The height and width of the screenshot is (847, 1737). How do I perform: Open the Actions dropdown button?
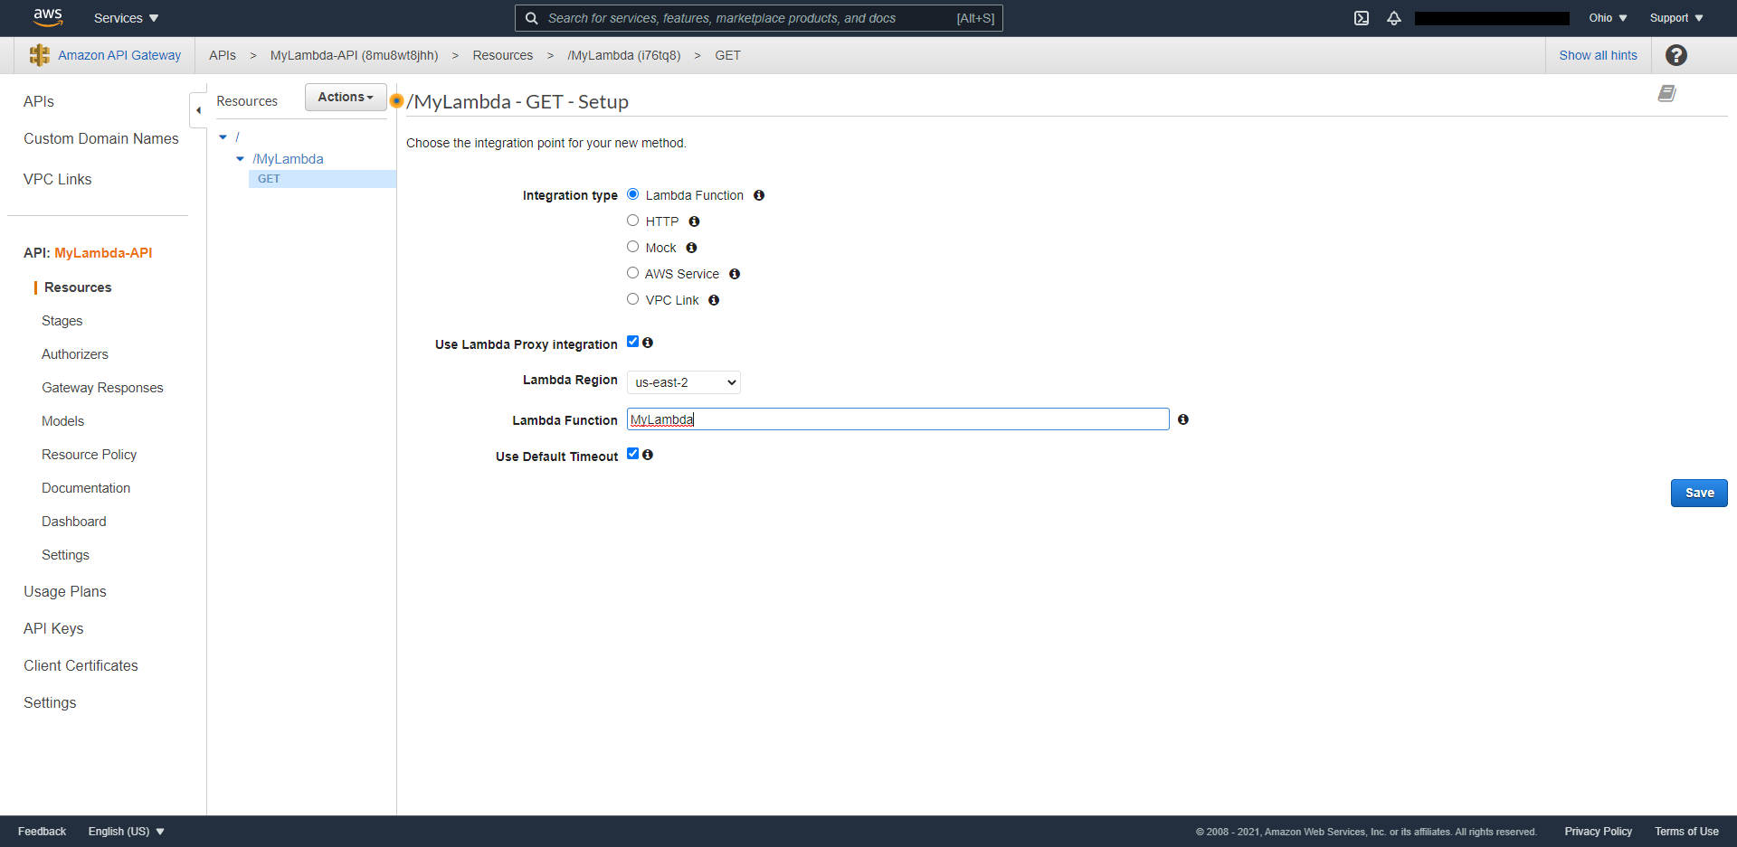click(346, 97)
